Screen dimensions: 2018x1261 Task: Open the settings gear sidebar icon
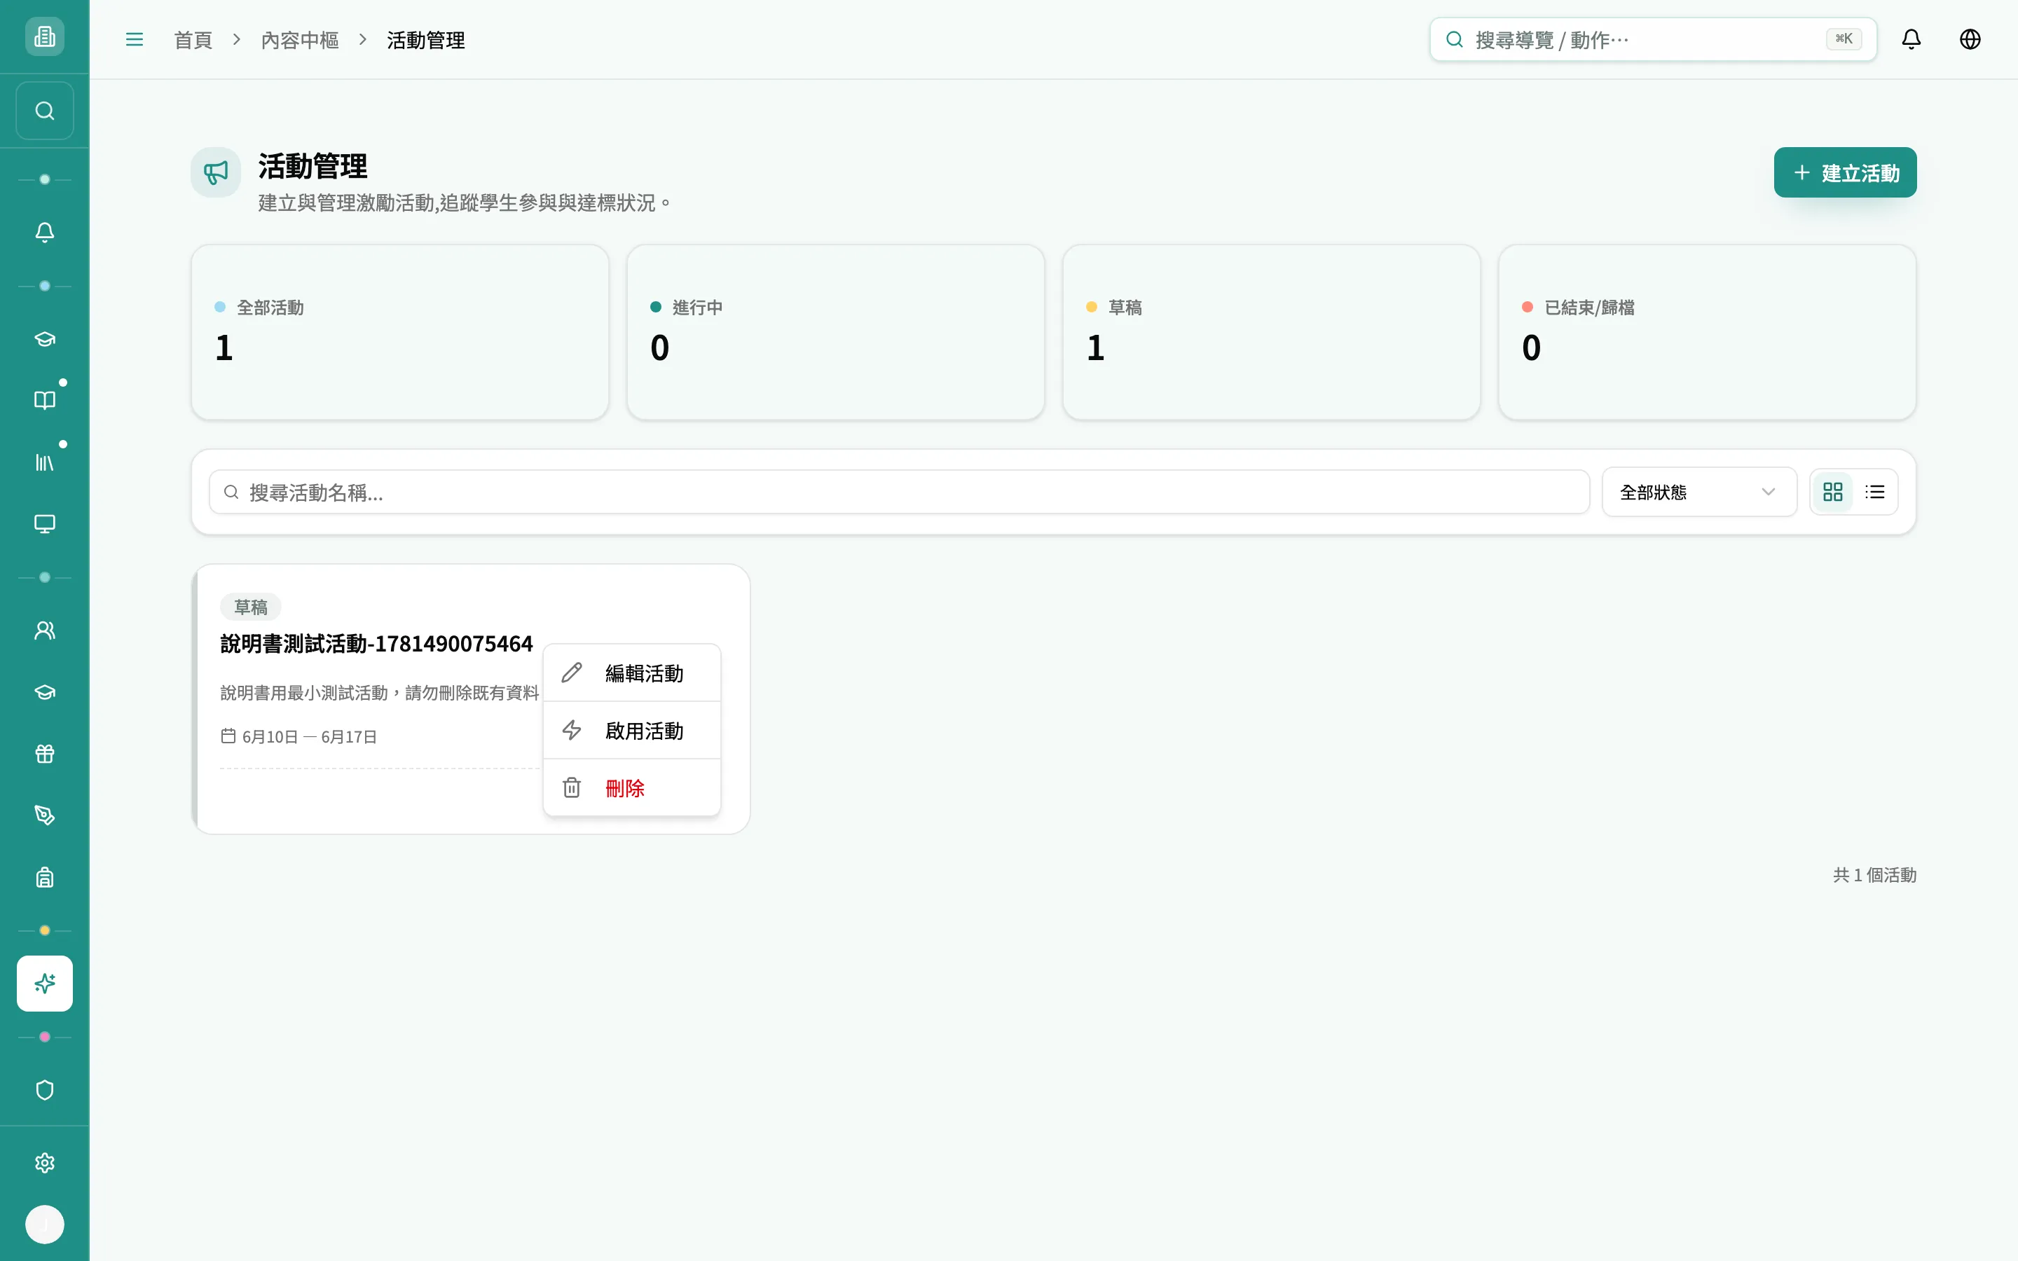coord(44,1163)
